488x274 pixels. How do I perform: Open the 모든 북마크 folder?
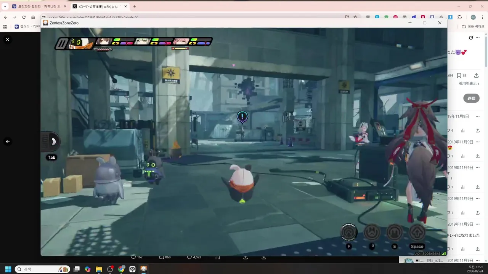(473, 27)
